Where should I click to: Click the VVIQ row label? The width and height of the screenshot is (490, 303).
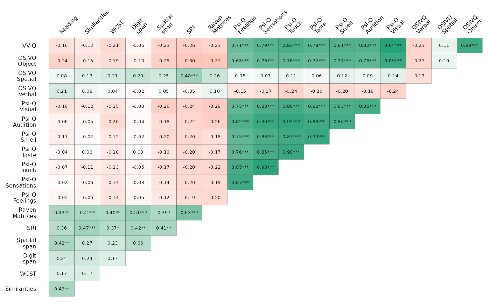point(29,45)
